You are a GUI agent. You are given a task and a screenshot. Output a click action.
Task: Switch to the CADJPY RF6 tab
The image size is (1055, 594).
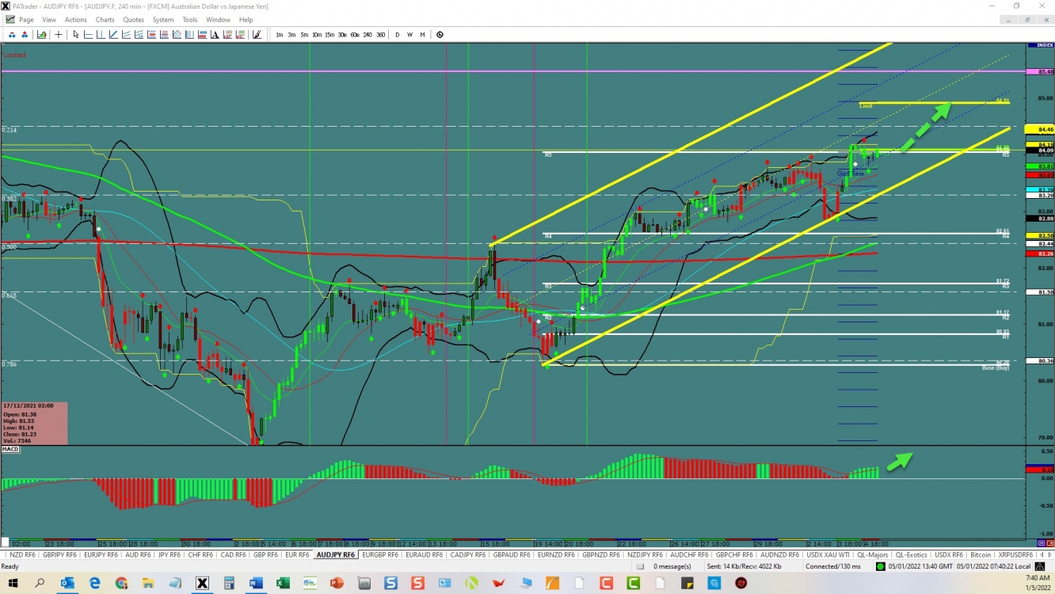pyautogui.click(x=468, y=555)
